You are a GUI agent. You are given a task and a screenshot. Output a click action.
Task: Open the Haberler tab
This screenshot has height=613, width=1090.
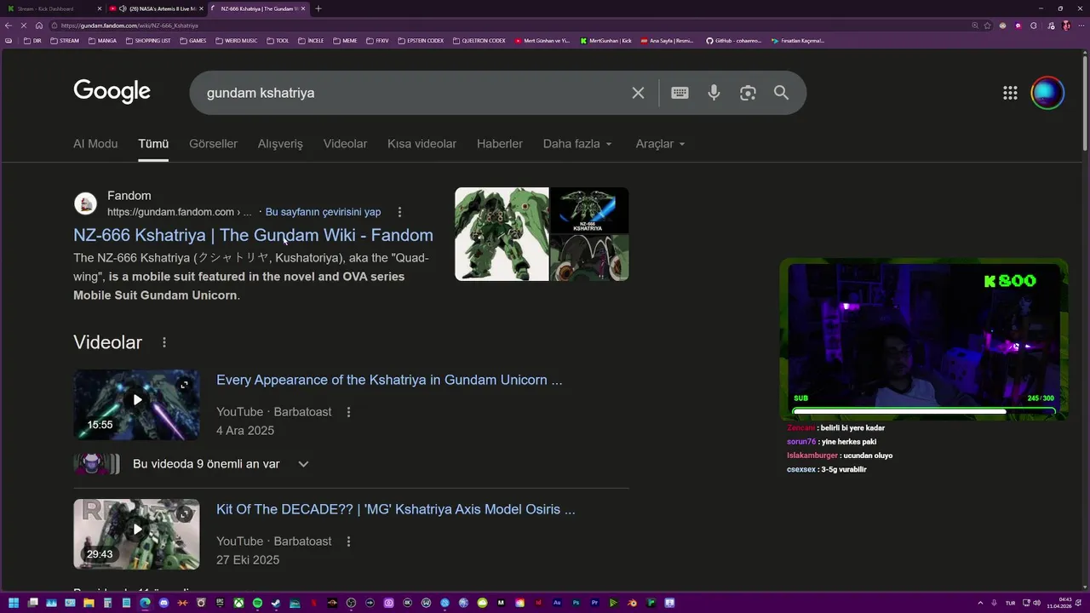point(500,144)
